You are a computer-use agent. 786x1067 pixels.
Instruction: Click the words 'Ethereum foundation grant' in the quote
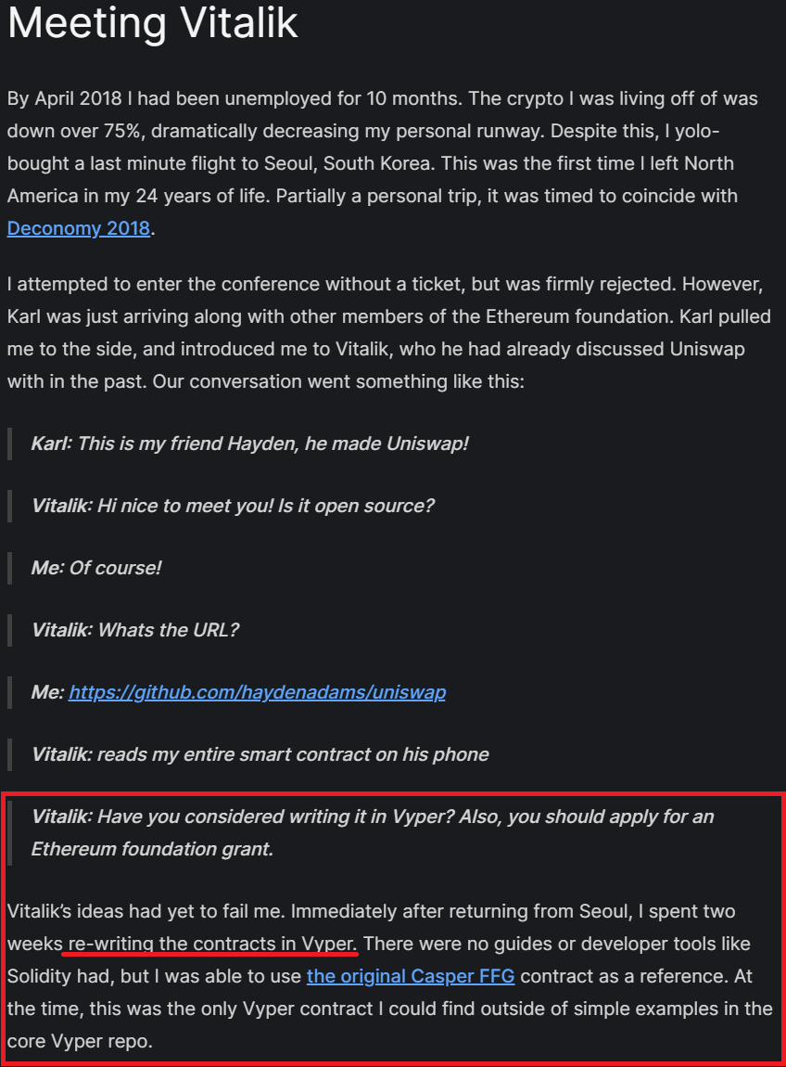coord(152,849)
